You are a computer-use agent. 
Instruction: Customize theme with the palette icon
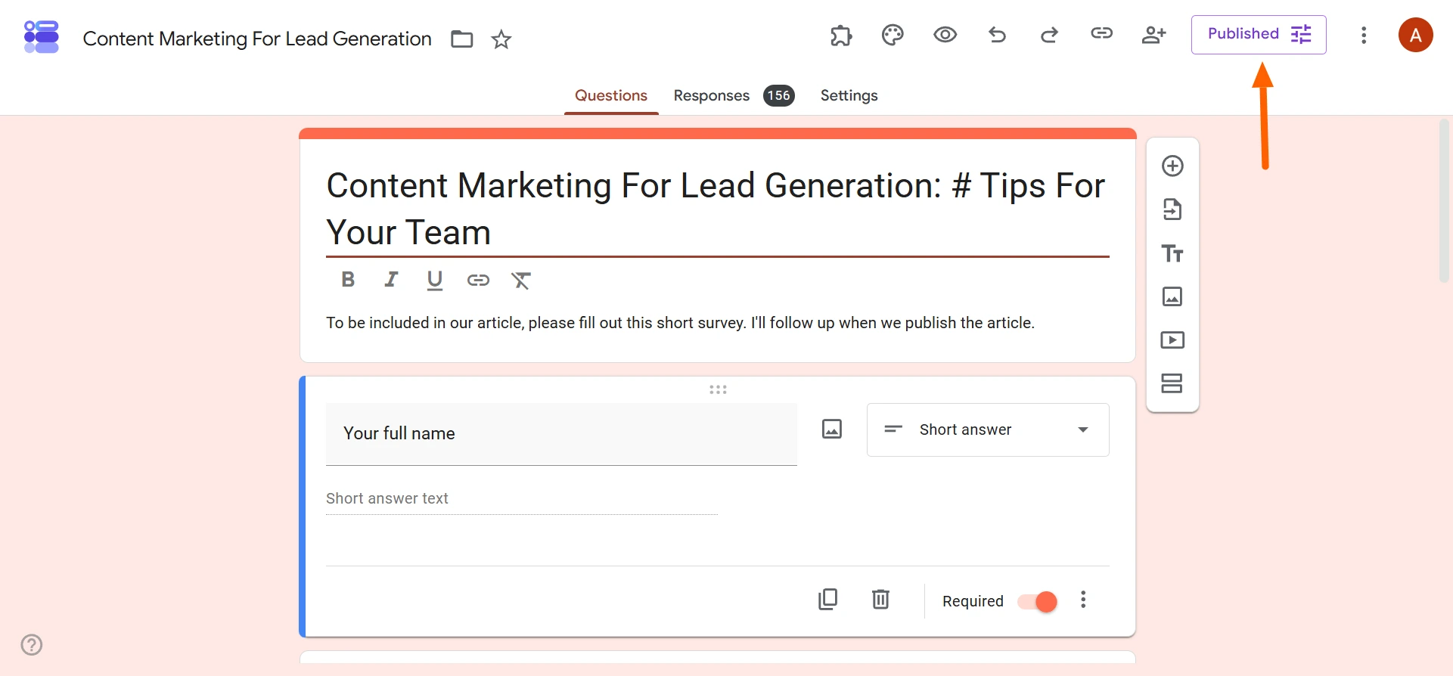pos(893,35)
